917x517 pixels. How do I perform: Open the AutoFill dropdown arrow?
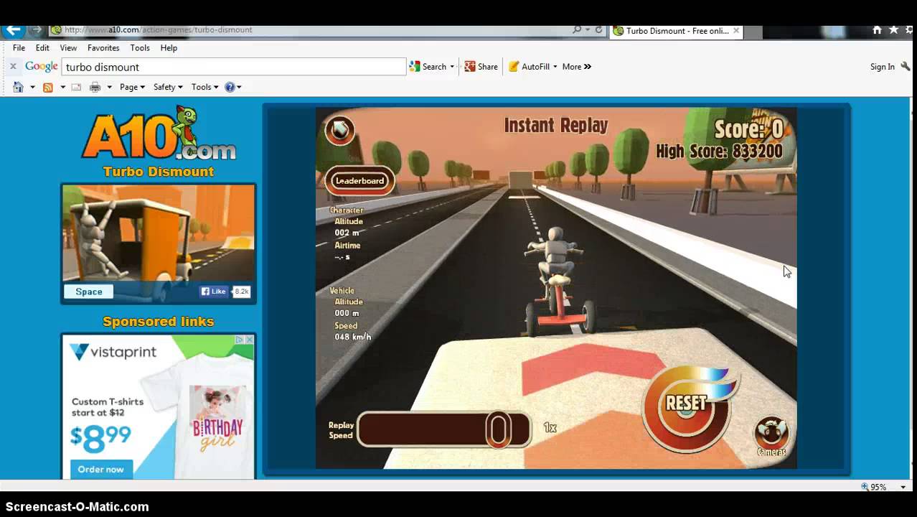point(555,67)
